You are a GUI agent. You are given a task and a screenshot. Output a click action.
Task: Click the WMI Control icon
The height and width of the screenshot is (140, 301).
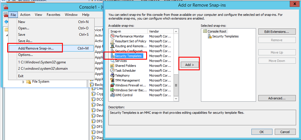tap(112, 95)
